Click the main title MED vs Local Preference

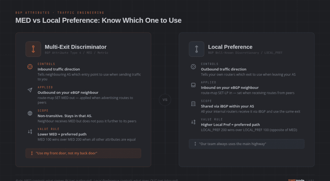click(98, 20)
